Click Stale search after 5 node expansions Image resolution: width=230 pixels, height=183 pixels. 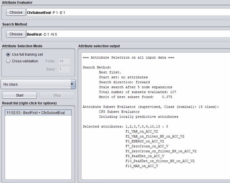coord(135,87)
